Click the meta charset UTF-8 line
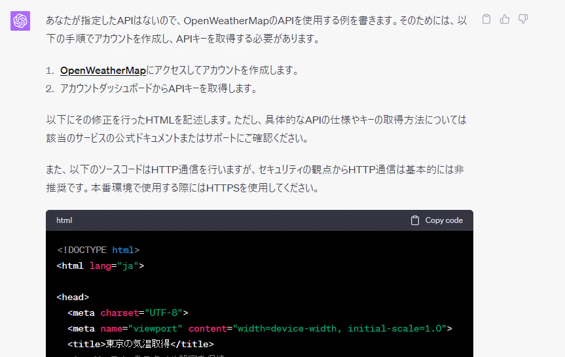 (128, 313)
